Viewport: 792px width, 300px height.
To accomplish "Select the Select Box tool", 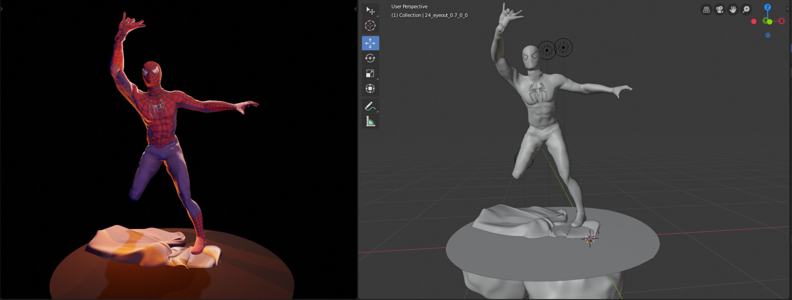I will click(370, 10).
